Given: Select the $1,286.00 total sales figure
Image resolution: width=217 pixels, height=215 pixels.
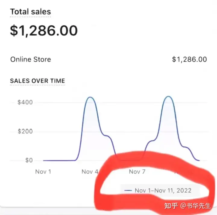Looking at the screenshot, I should coord(44,30).
